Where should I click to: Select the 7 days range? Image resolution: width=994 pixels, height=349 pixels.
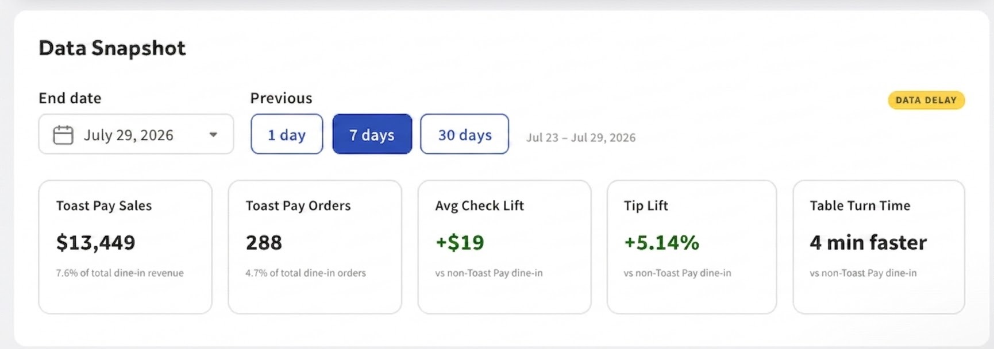372,134
